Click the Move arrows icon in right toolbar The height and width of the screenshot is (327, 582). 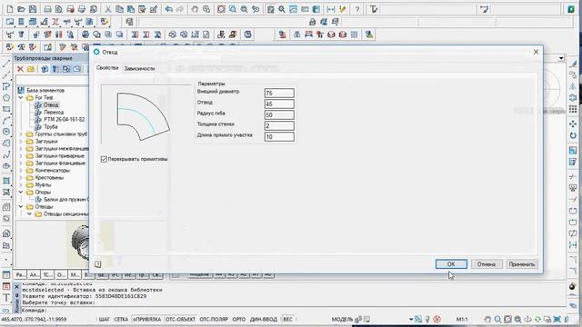pyautogui.click(x=573, y=124)
